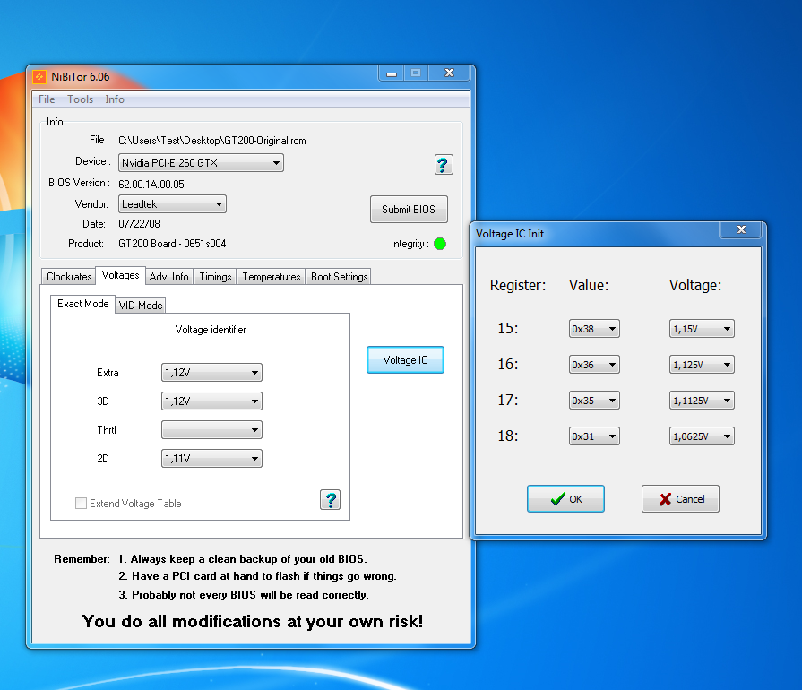Open the Tools menu
Image resolution: width=802 pixels, height=690 pixels.
pos(81,99)
